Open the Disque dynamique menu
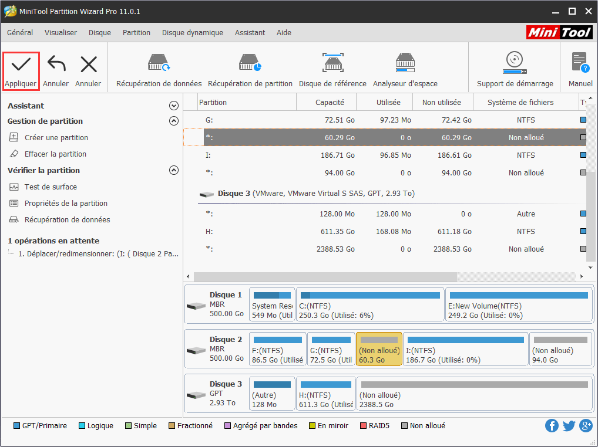Image resolution: width=598 pixels, height=447 pixels. point(193,33)
